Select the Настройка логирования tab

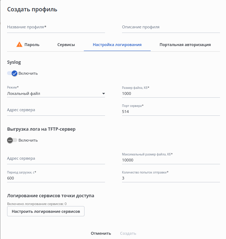117,45
